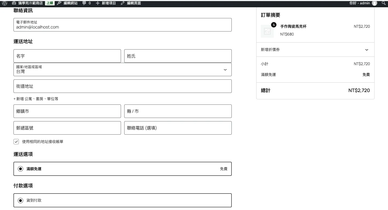
Task: Click the 電子郵件地址 email field
Action: pos(123,25)
